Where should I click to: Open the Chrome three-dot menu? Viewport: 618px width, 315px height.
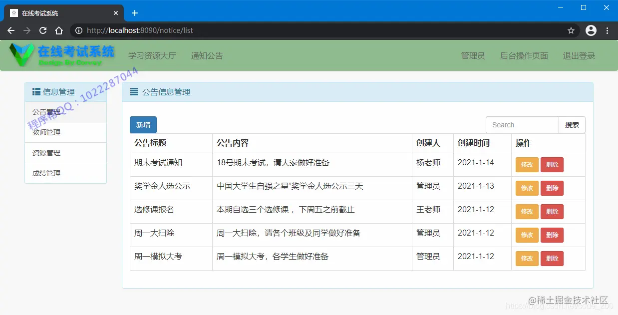pyautogui.click(x=608, y=30)
